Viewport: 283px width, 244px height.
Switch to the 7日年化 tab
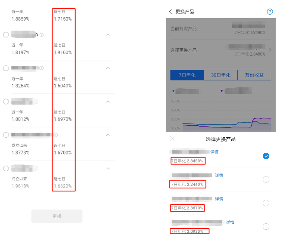pyautogui.click(x=187, y=75)
